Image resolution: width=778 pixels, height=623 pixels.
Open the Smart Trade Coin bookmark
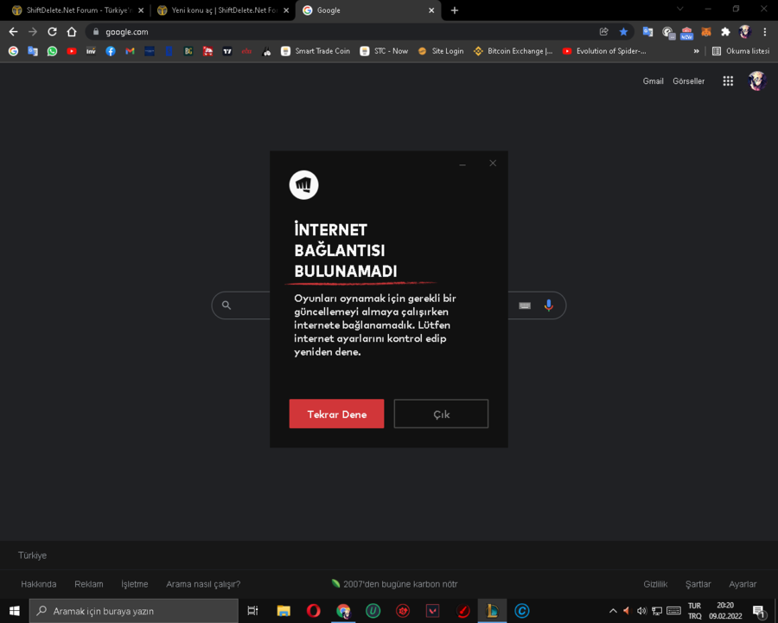click(316, 51)
